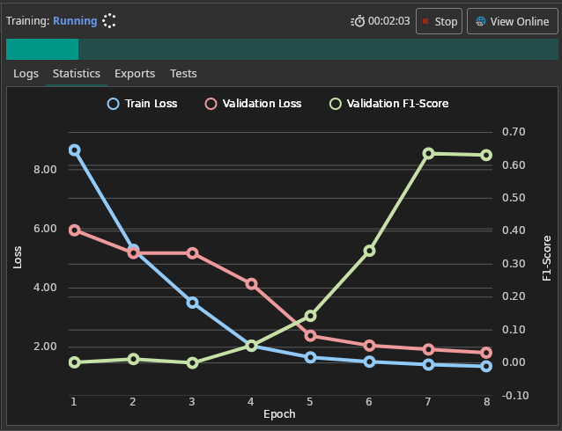Click the red Stop square icon
This screenshot has height=431, width=562.
(425, 21)
